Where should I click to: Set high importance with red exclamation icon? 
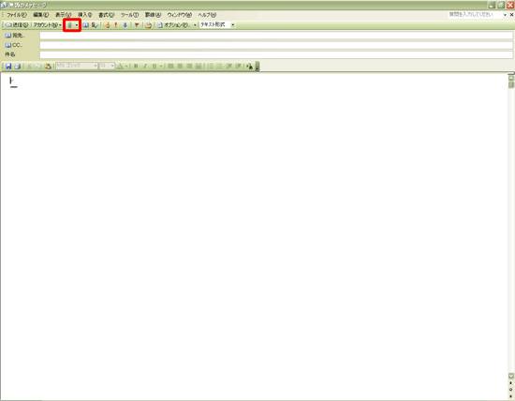pos(115,25)
